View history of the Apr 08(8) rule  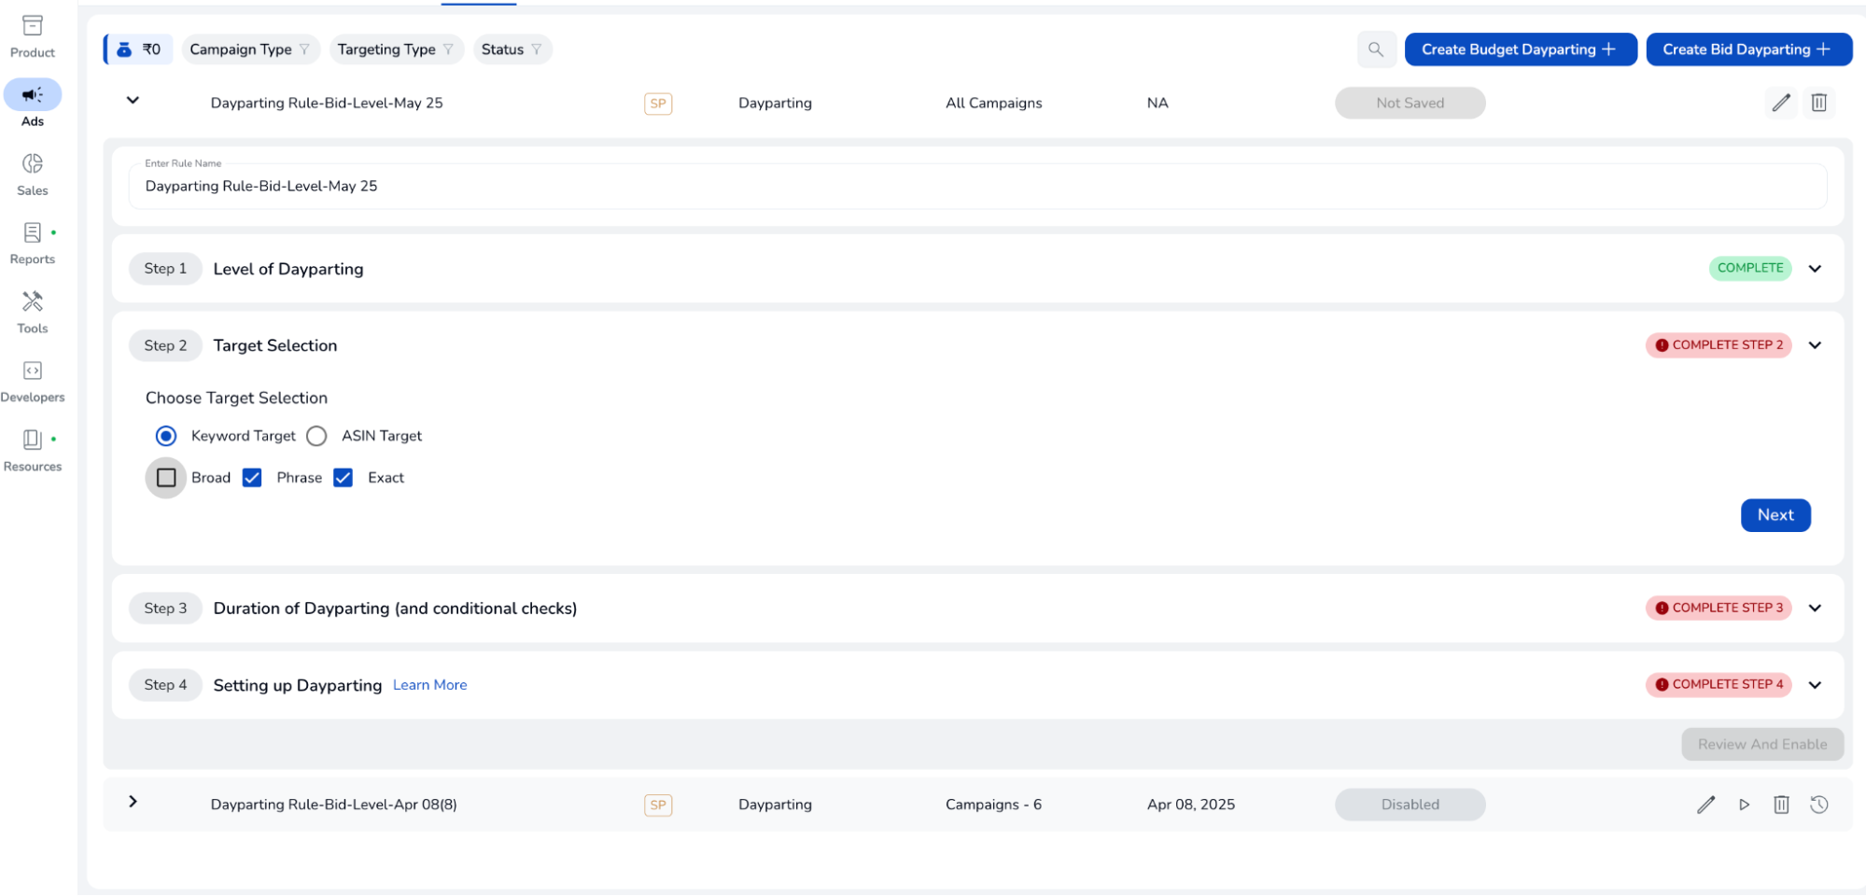pos(1818,805)
